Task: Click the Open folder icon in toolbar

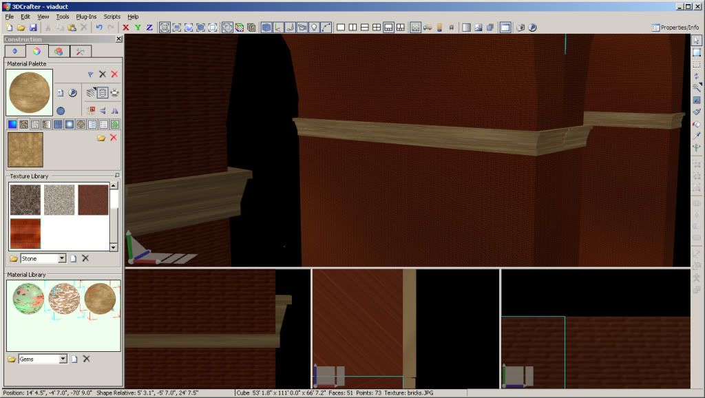Action: [x=21, y=28]
